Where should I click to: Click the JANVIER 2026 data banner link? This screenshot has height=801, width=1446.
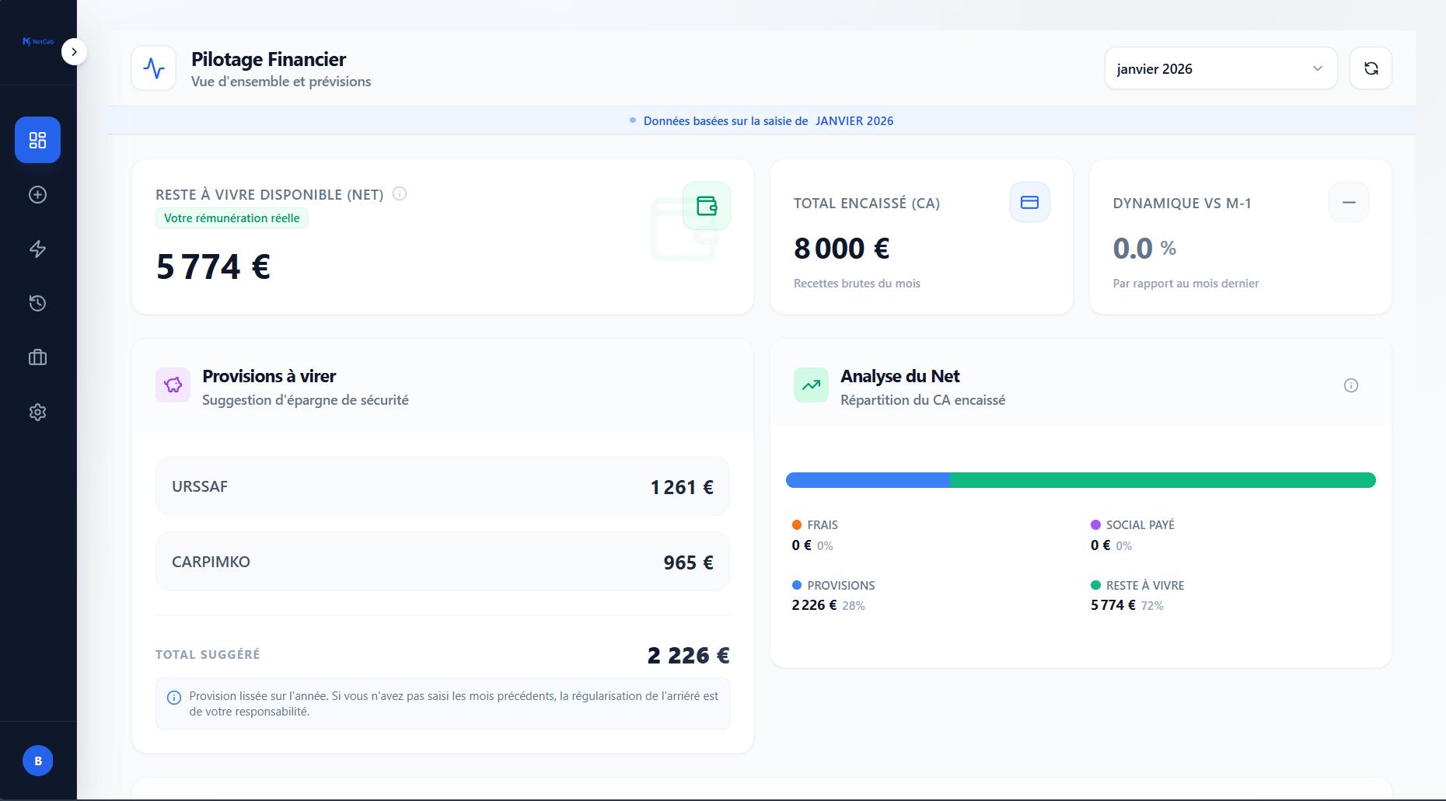coord(854,120)
